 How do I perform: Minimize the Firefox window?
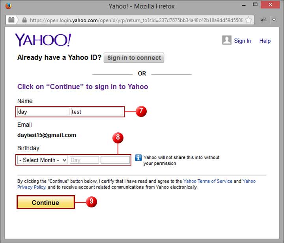click(244, 6)
